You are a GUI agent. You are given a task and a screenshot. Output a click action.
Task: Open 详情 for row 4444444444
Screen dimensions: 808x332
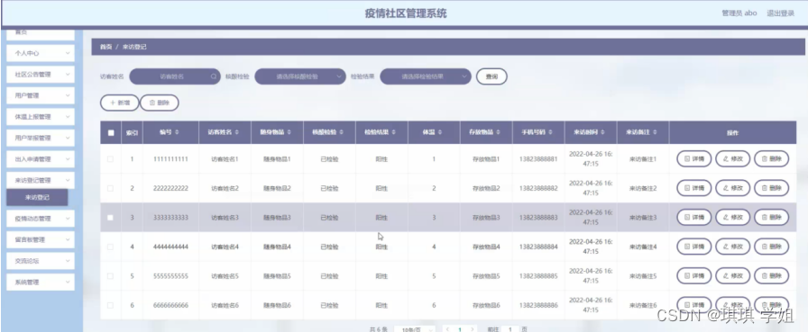tap(693, 247)
